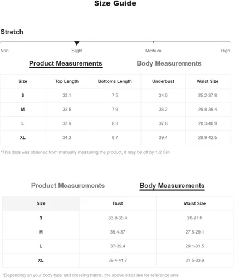Click the Stretch slider triangle marker
Screen dimensions: 234x278
coord(77,43)
